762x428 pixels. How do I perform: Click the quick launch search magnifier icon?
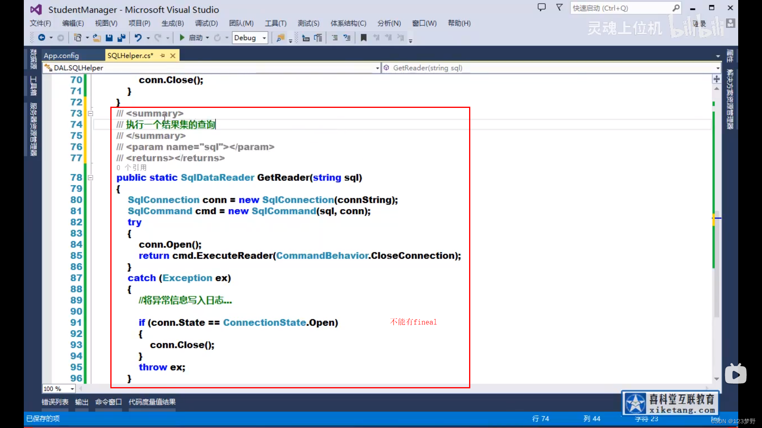click(x=676, y=8)
